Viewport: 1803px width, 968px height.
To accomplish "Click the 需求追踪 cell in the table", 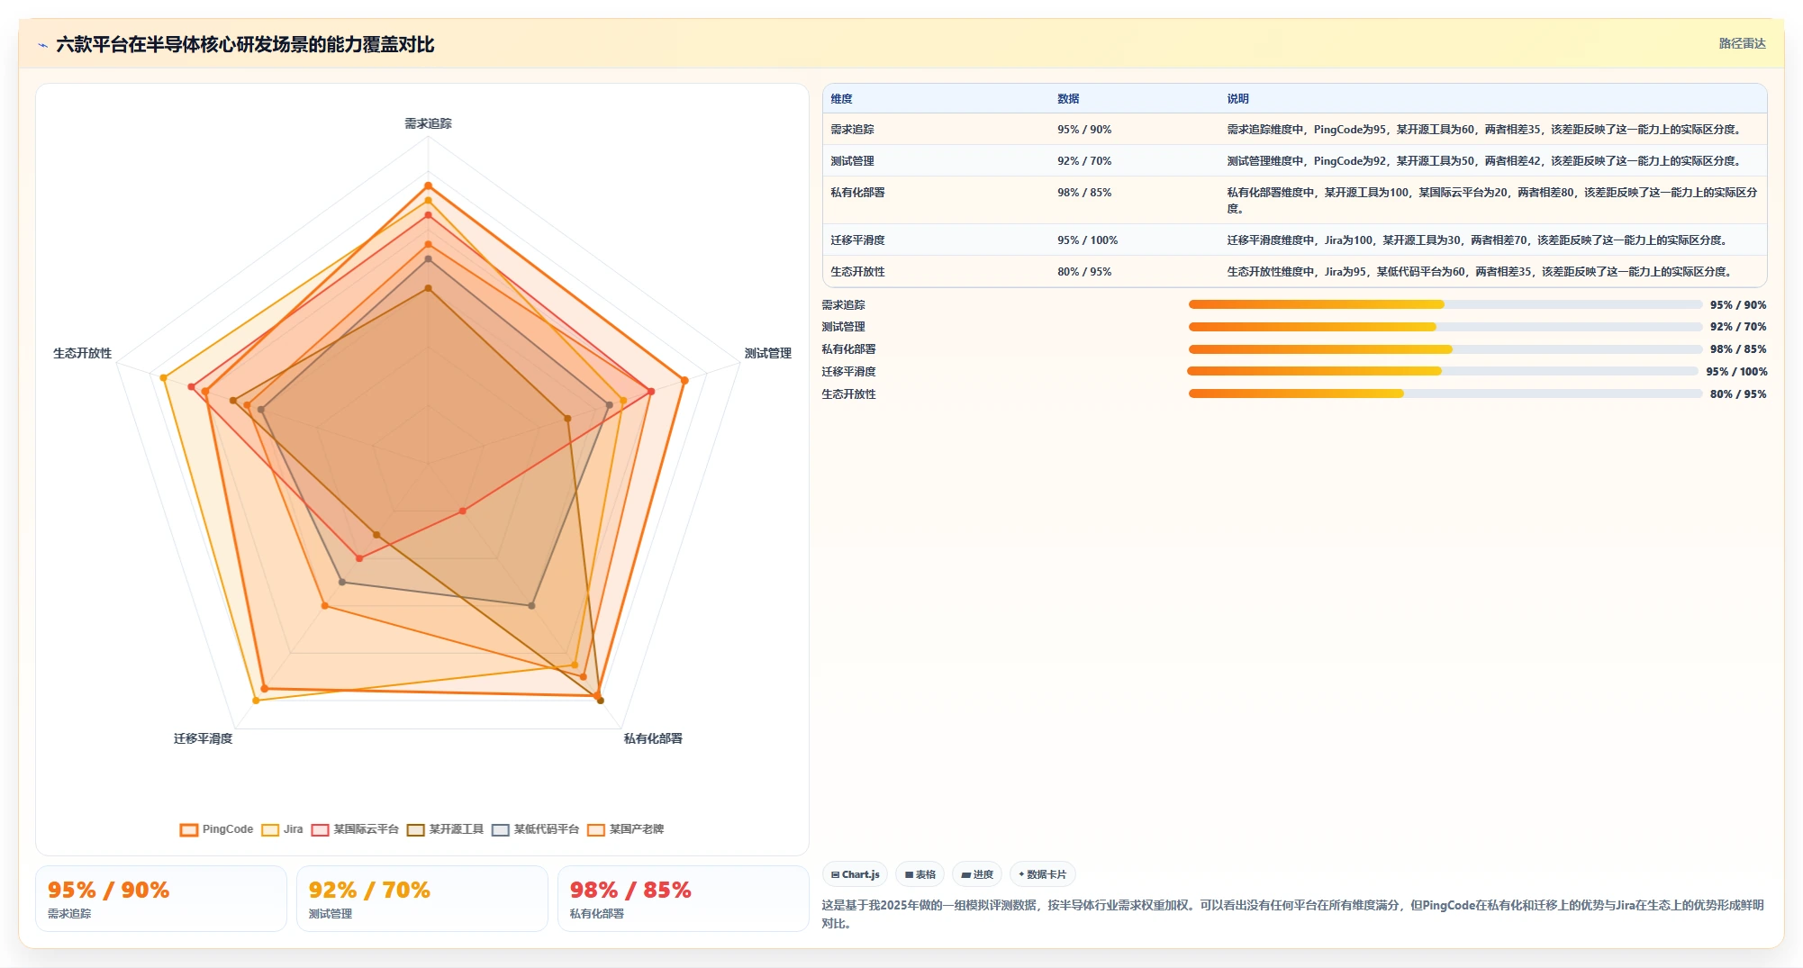I will (852, 130).
